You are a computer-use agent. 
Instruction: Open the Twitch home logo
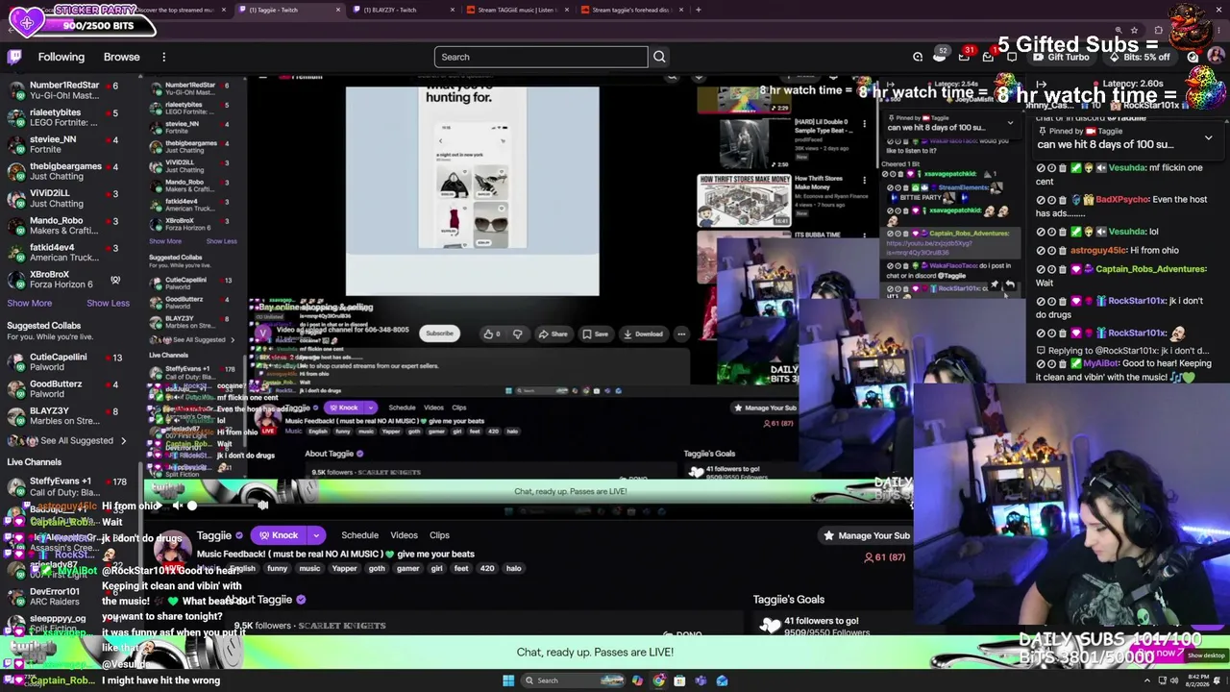[15, 57]
